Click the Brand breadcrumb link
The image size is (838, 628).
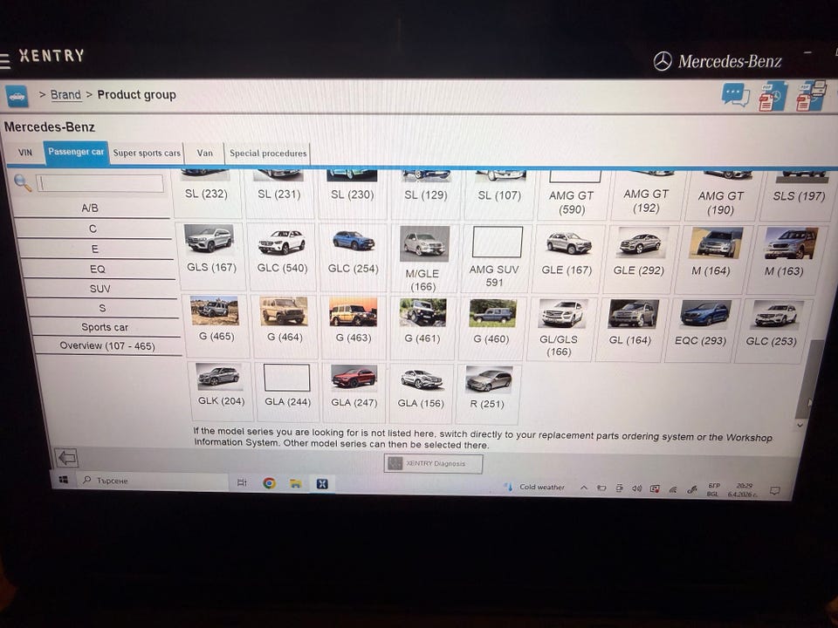[65, 94]
